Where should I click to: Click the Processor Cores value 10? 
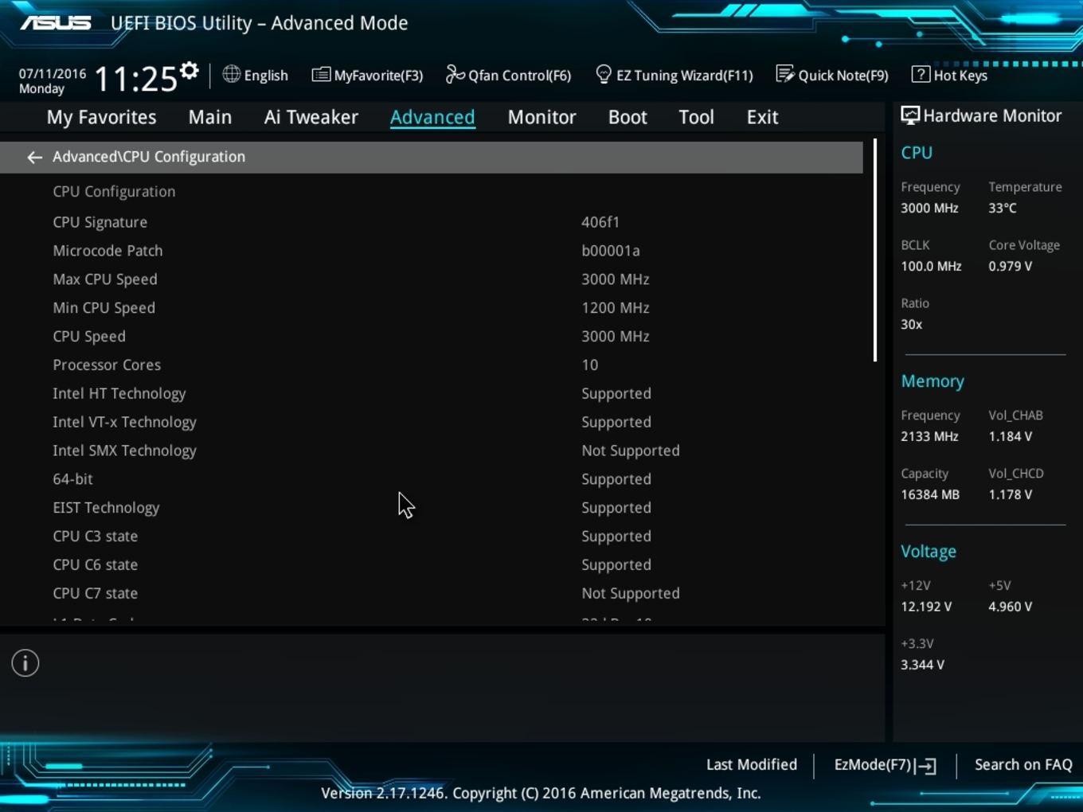(590, 365)
